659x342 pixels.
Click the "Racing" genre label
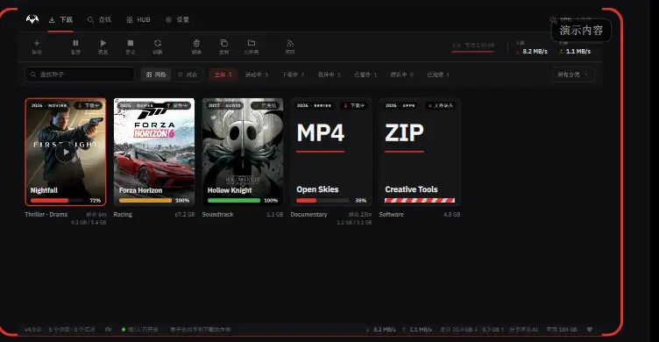click(123, 215)
